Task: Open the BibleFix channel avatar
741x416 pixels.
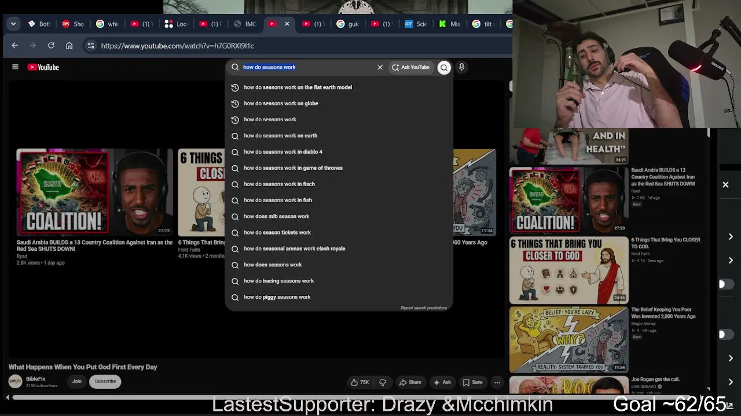Action: pos(15,381)
